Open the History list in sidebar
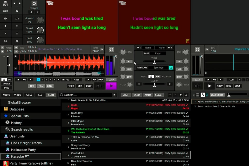Viewport: 249px width, 166px height. (x=31, y=123)
